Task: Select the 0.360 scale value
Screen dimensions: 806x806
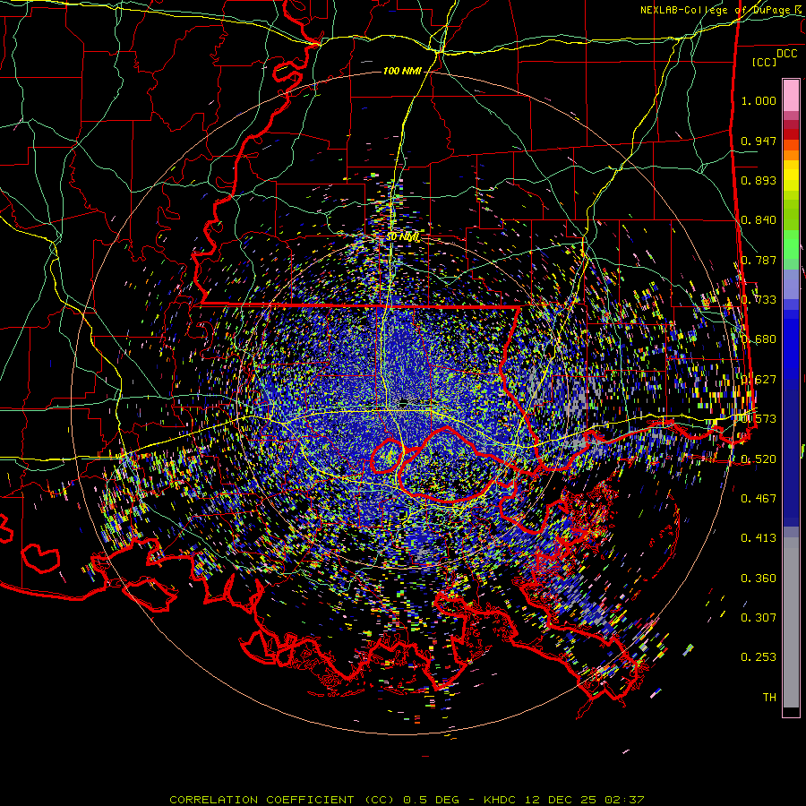Action: click(x=759, y=579)
